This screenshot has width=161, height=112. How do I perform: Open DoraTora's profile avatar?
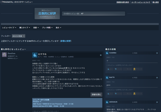pos(4,55)
